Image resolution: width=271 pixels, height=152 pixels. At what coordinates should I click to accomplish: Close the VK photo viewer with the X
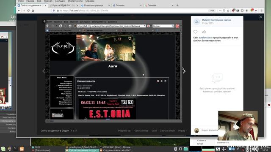(261, 17)
